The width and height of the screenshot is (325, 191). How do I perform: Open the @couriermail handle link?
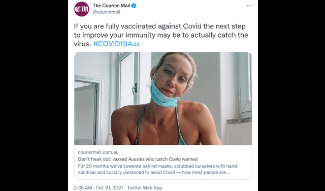pyautogui.click(x=106, y=12)
